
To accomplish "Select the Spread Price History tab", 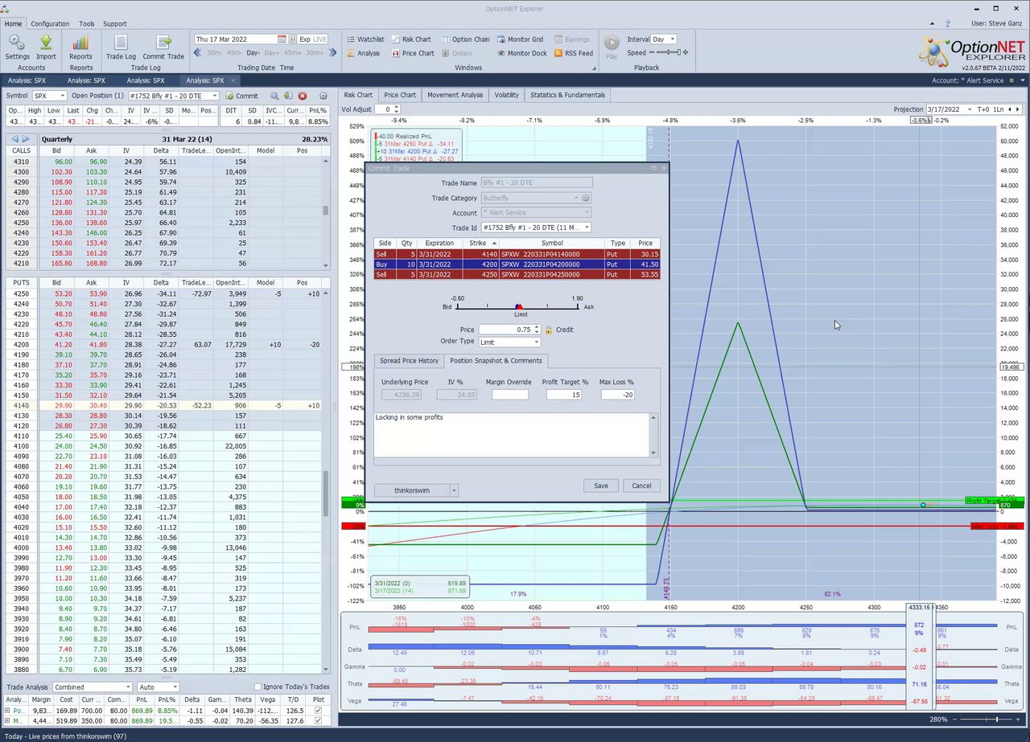I will pyautogui.click(x=410, y=360).
